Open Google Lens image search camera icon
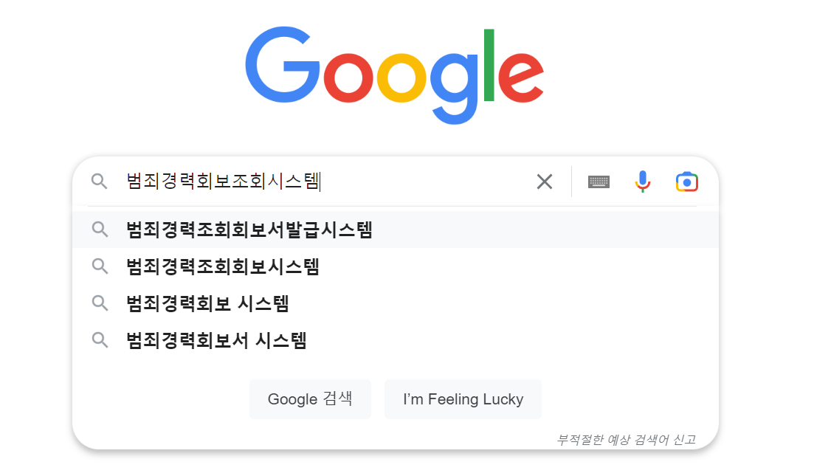831x476 pixels. click(x=686, y=181)
